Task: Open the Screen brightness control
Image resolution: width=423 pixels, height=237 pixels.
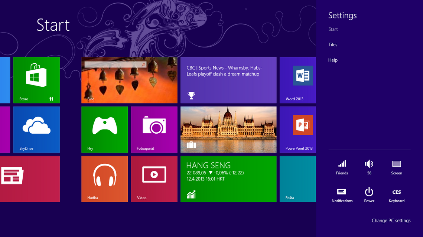Action: (x=396, y=167)
